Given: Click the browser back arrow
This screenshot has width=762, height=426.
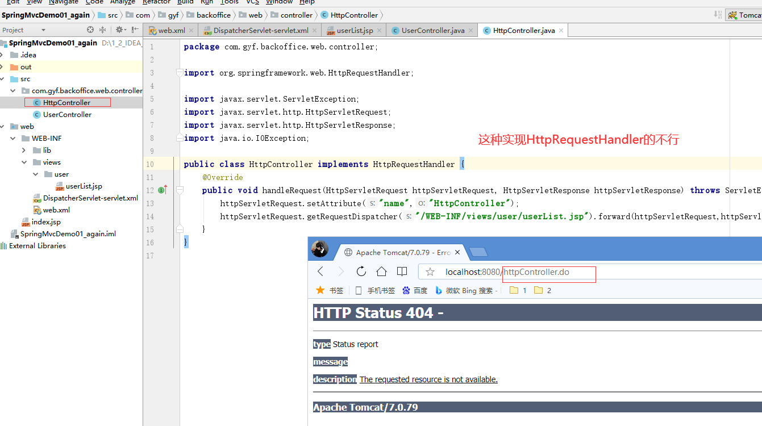Looking at the screenshot, I should click(320, 272).
